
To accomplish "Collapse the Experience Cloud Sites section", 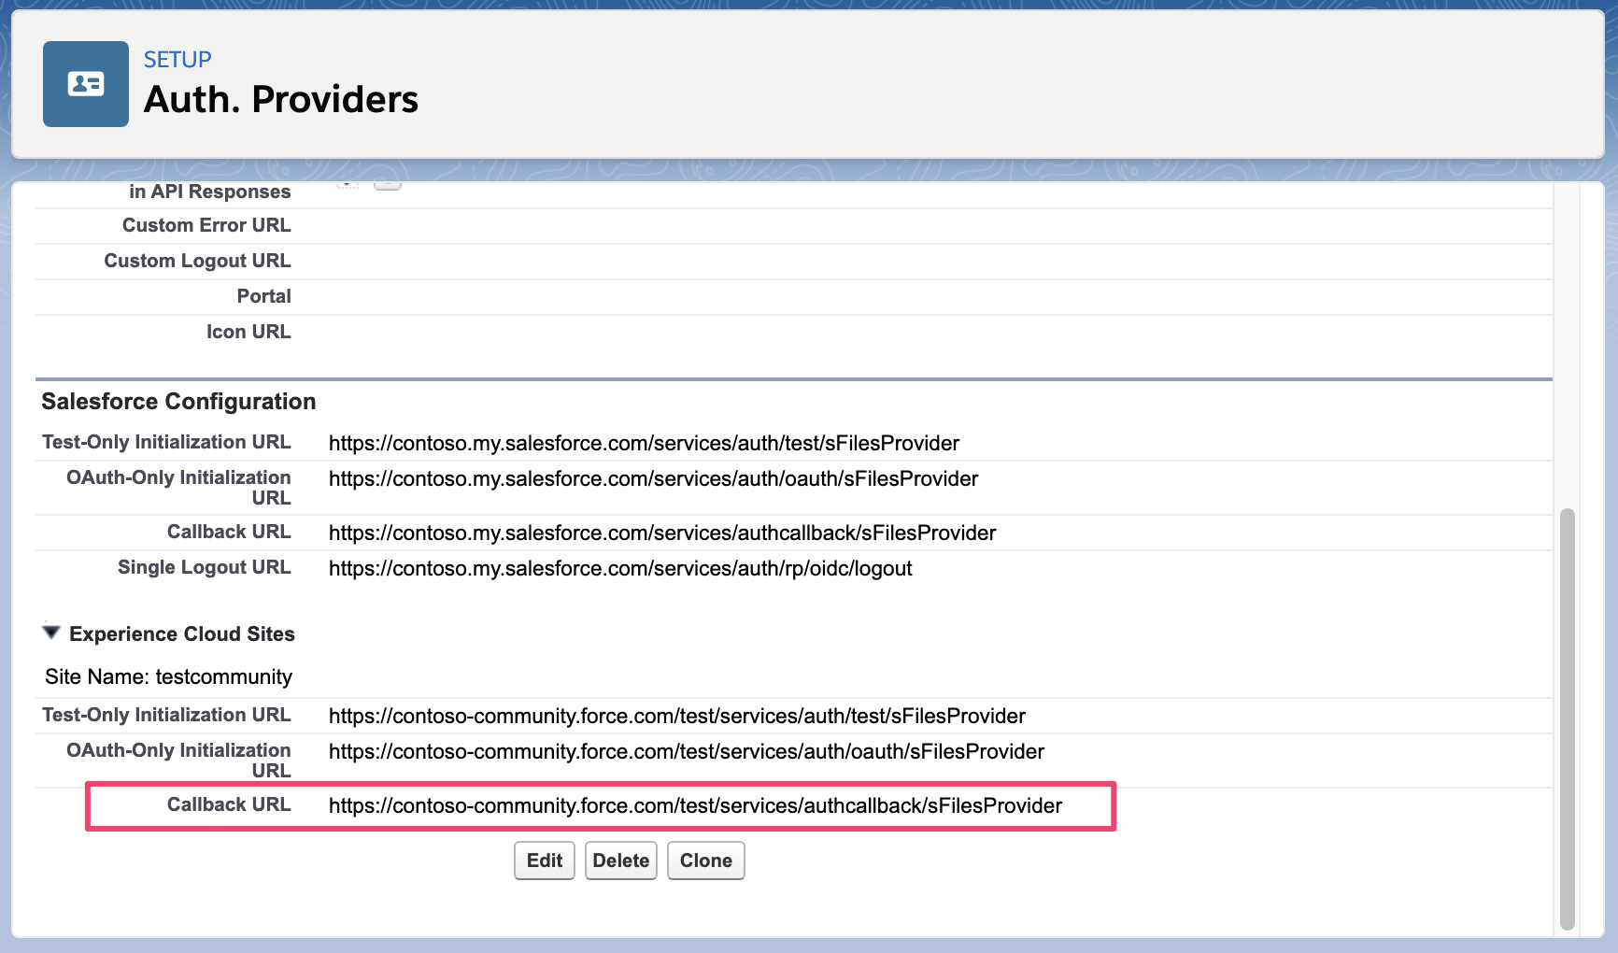I will (x=51, y=633).
